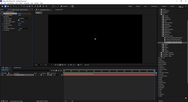Click the Timer Countdown Monospaced preset icon
The height and width of the screenshot is (102, 188).
(x=165, y=43)
